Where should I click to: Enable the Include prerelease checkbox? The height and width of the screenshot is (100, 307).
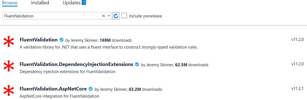(124, 16)
